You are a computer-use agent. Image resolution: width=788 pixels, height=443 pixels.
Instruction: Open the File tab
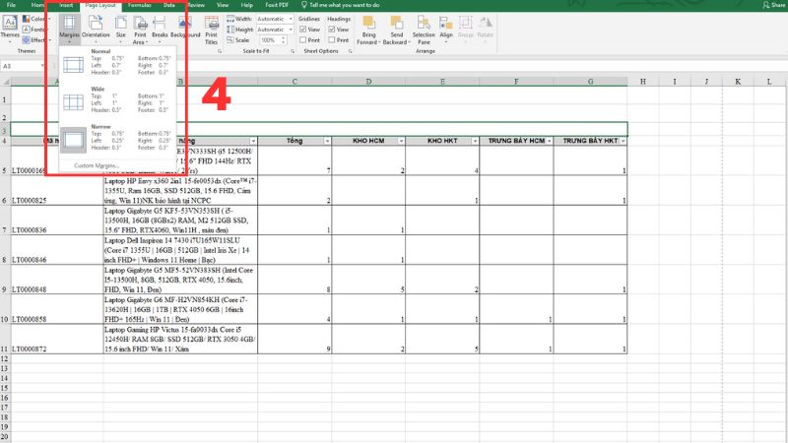(x=11, y=5)
